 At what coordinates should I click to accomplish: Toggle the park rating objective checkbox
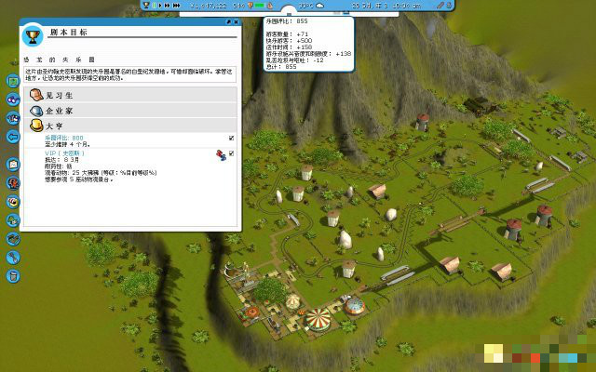232,138
